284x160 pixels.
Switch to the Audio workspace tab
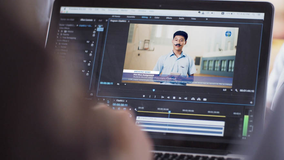(181, 18)
